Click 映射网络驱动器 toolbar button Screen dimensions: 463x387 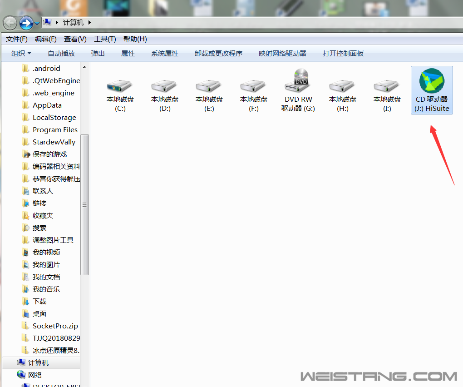coord(283,54)
